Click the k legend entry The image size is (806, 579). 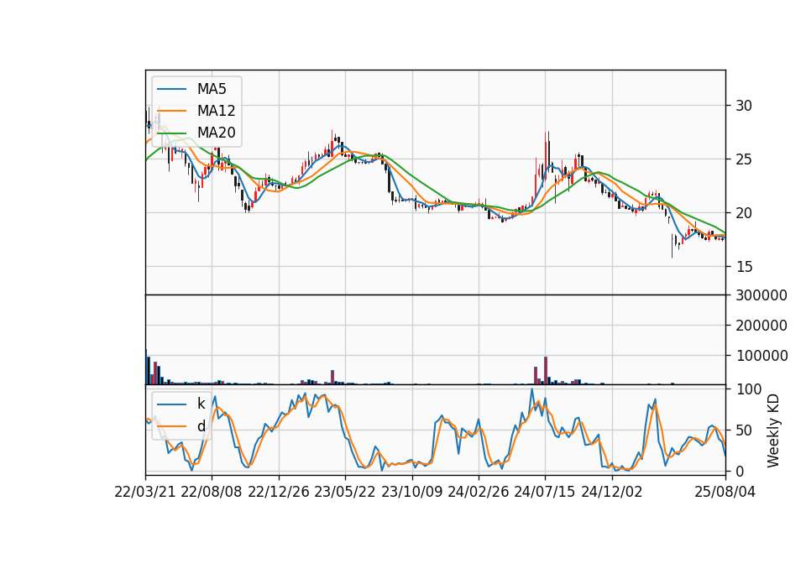tap(201, 404)
